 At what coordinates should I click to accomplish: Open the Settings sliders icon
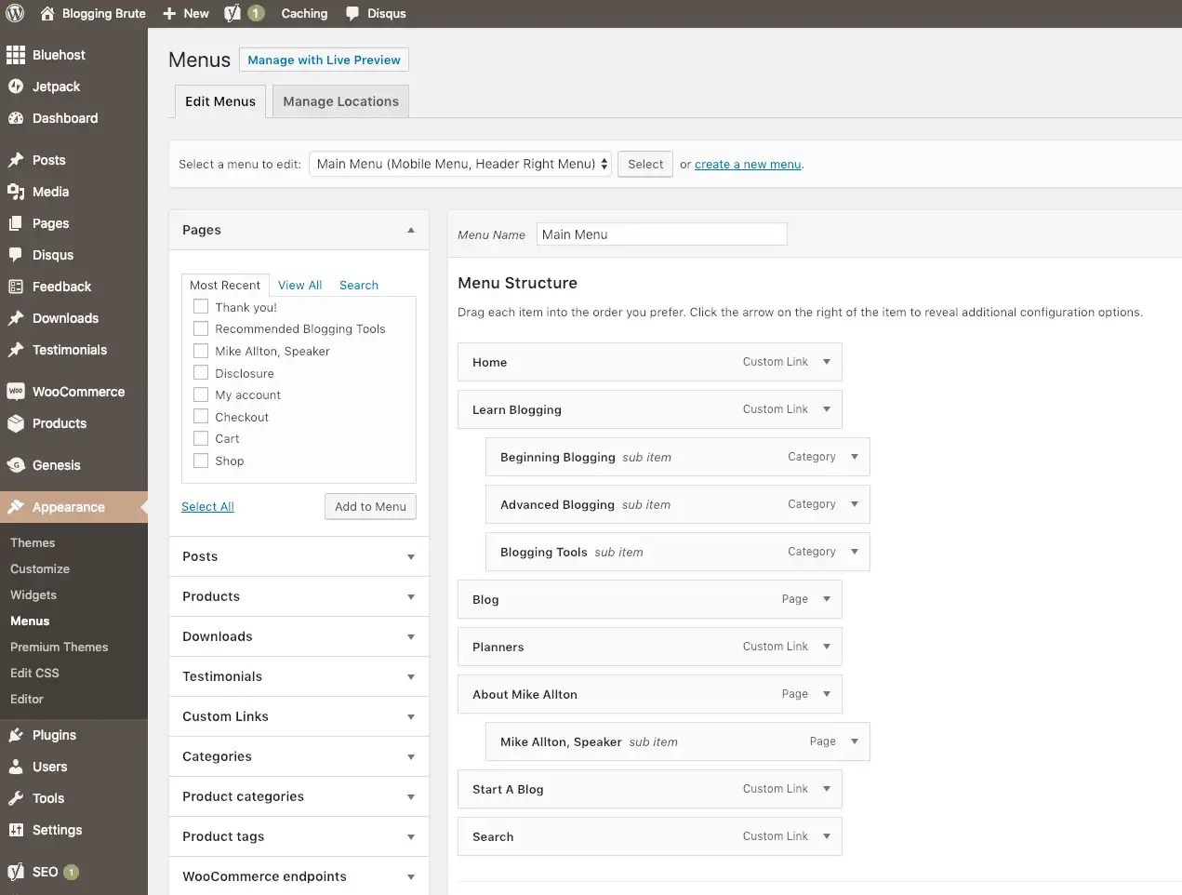(x=16, y=830)
